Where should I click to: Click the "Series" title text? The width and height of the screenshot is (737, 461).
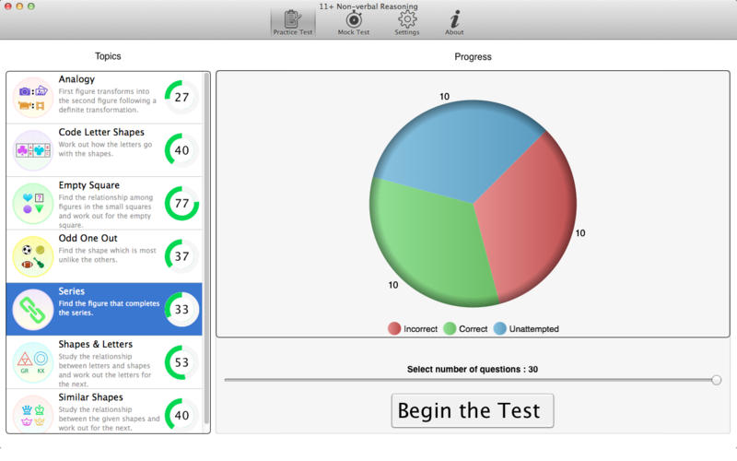coord(72,291)
